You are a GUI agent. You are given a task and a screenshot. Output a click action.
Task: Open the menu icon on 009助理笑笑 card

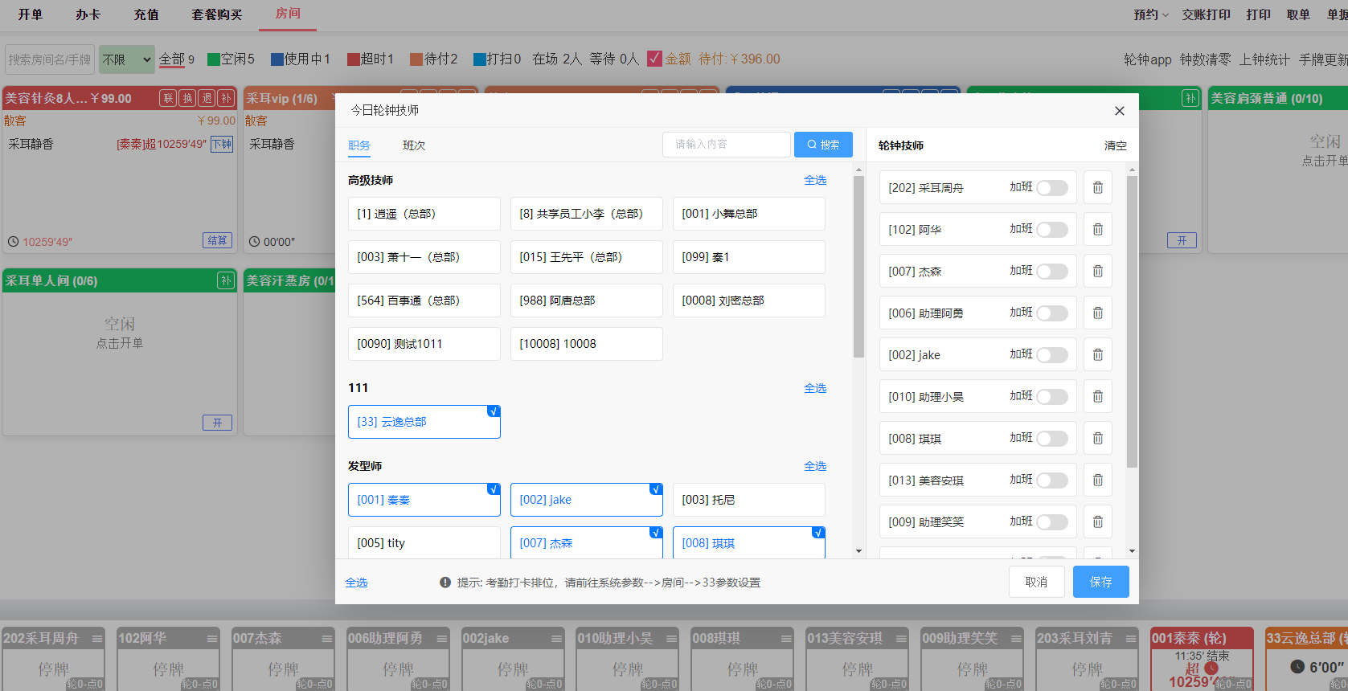(x=1017, y=639)
